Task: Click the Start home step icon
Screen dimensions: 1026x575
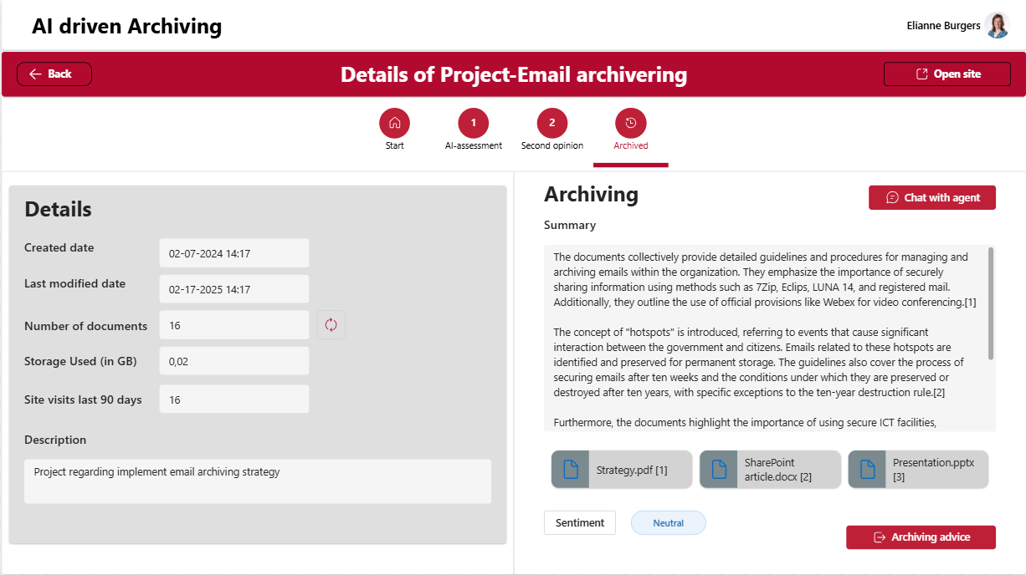Action: (394, 123)
